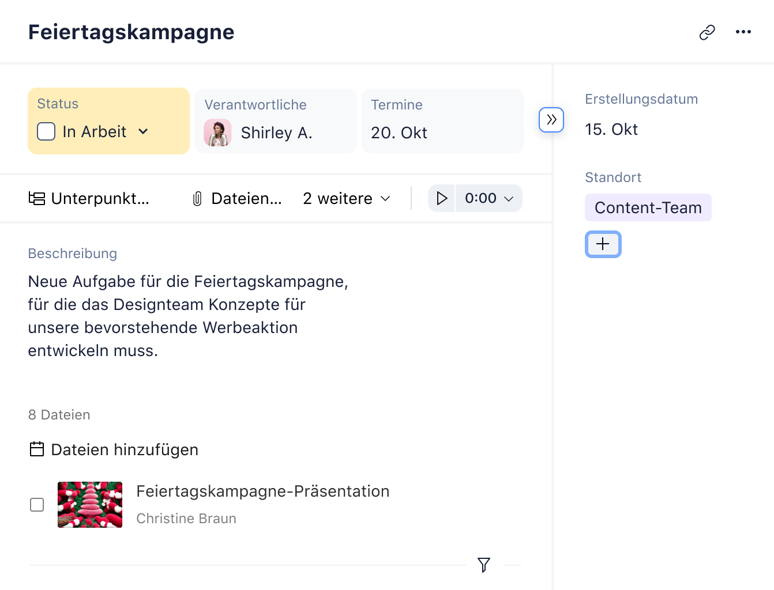The height and width of the screenshot is (590, 774).
Task: Click the calendar icon beside Dateien hinzufügen
Action: click(37, 449)
